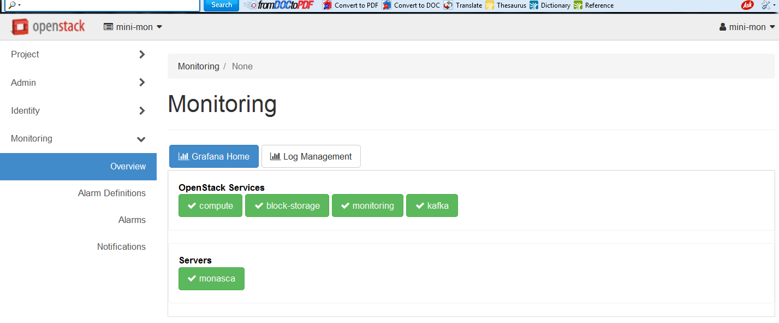Open the mini-mon project dropdown

click(x=133, y=27)
